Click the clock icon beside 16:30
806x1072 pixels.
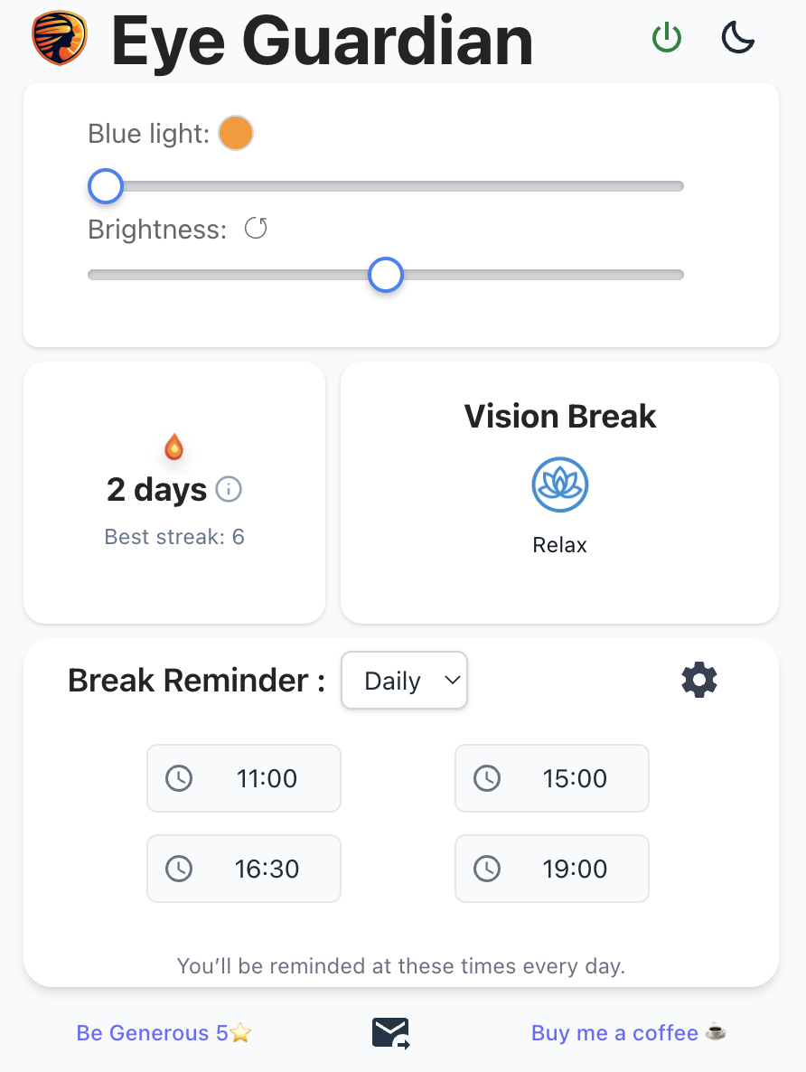pyautogui.click(x=179, y=869)
